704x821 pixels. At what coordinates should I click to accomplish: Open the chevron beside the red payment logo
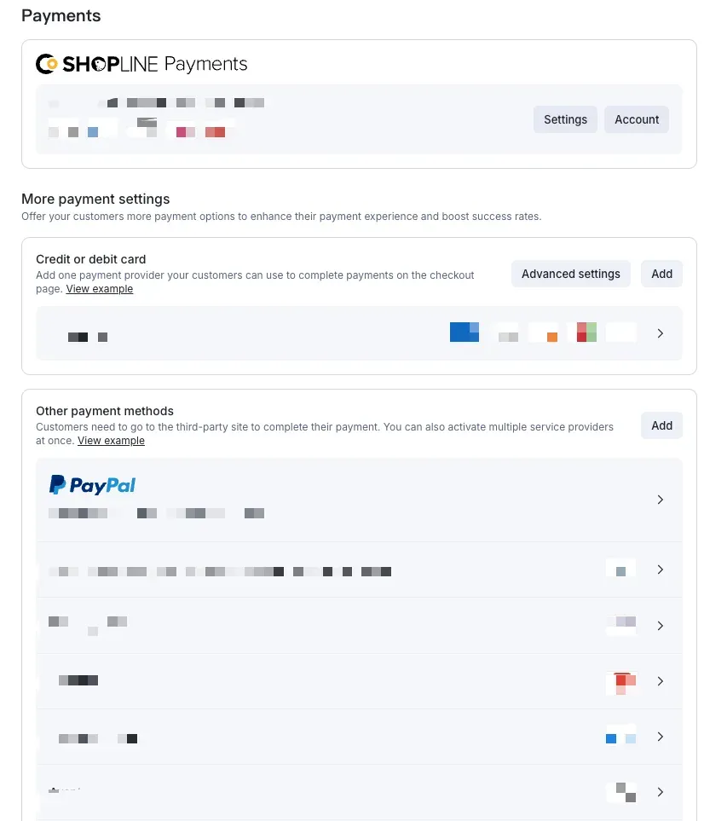pos(661,681)
